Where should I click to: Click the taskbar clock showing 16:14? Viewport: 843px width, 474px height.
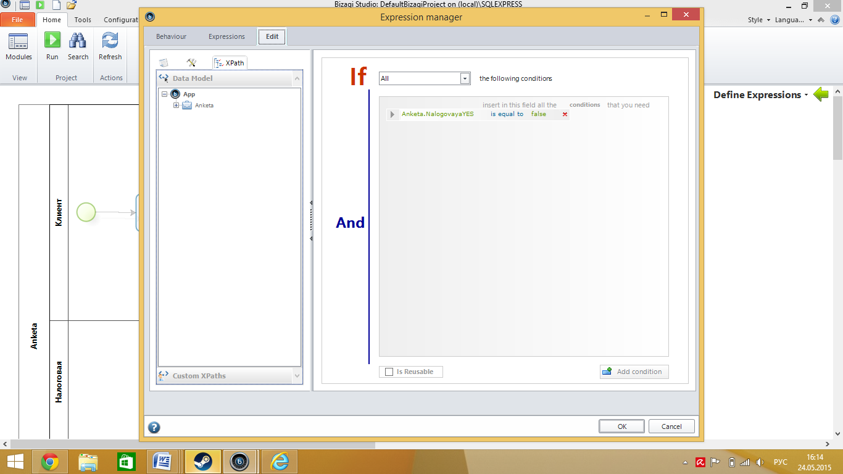tap(815, 462)
